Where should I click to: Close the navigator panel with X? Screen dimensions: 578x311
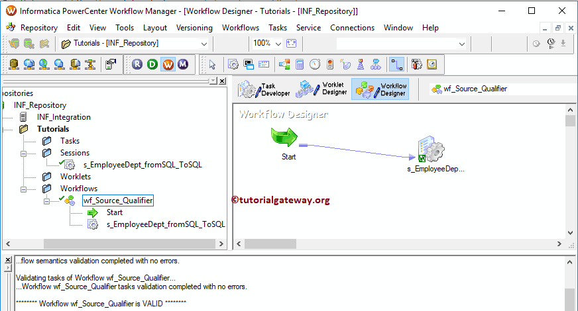tap(222, 81)
